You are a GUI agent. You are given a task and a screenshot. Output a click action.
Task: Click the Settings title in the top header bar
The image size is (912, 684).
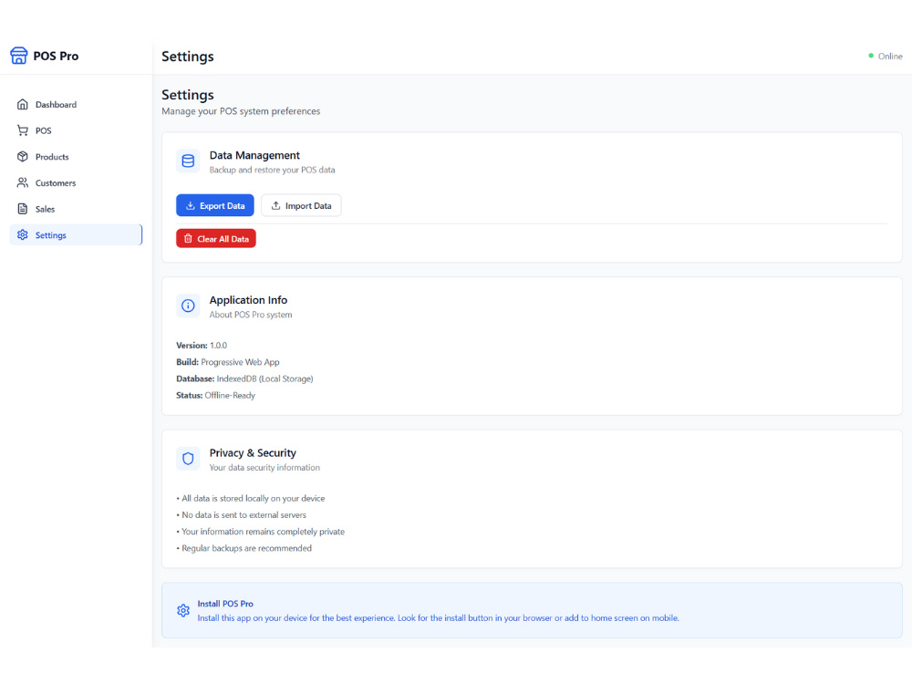point(187,57)
